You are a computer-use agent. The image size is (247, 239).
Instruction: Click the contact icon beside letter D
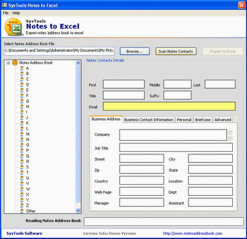pos(22,85)
